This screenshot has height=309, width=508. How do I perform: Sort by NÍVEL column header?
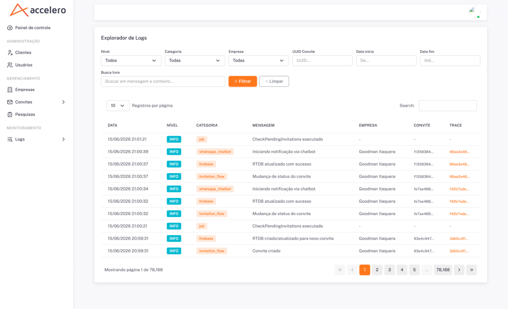(x=172, y=126)
